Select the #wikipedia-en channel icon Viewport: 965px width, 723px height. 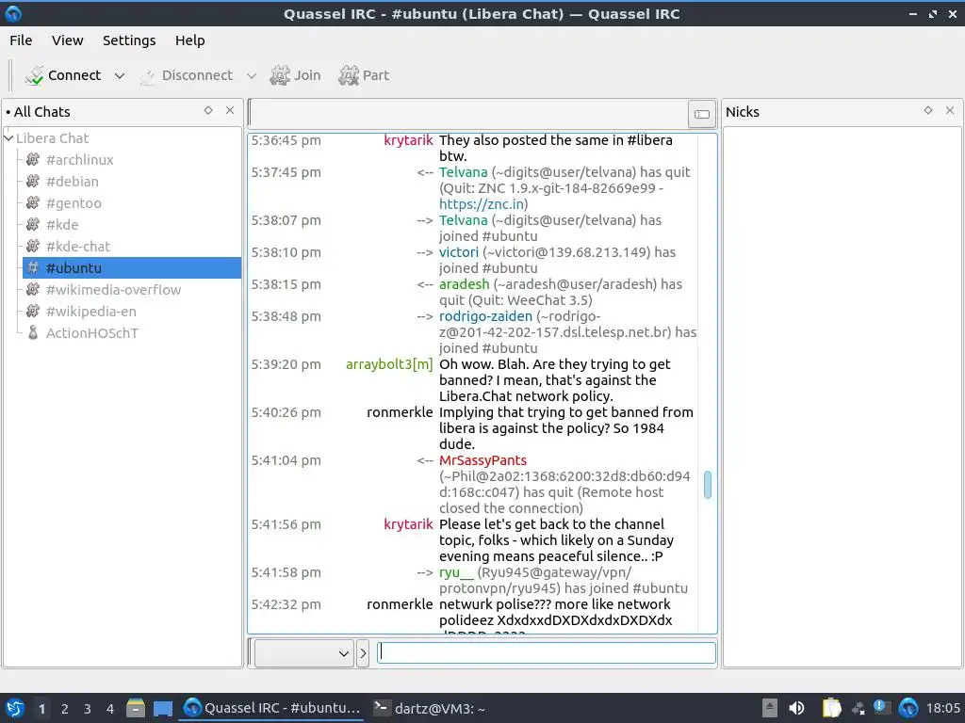point(33,311)
